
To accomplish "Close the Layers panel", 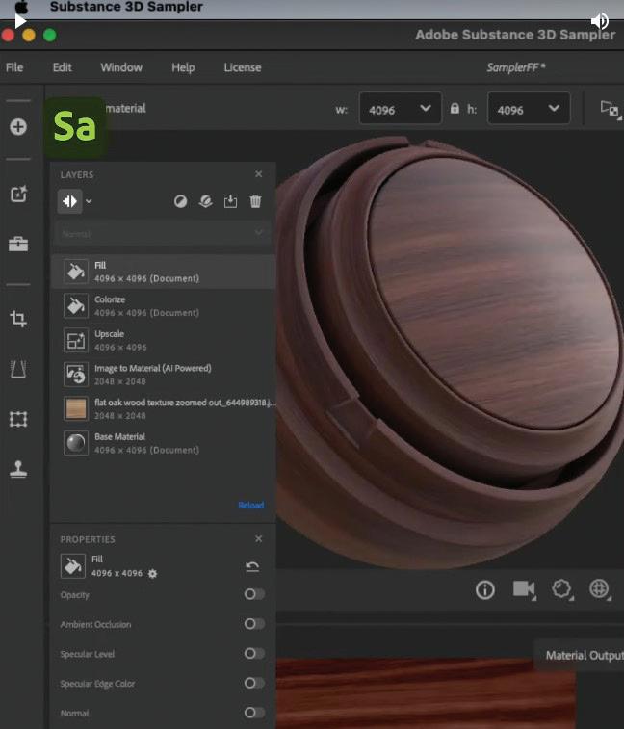I will (258, 174).
